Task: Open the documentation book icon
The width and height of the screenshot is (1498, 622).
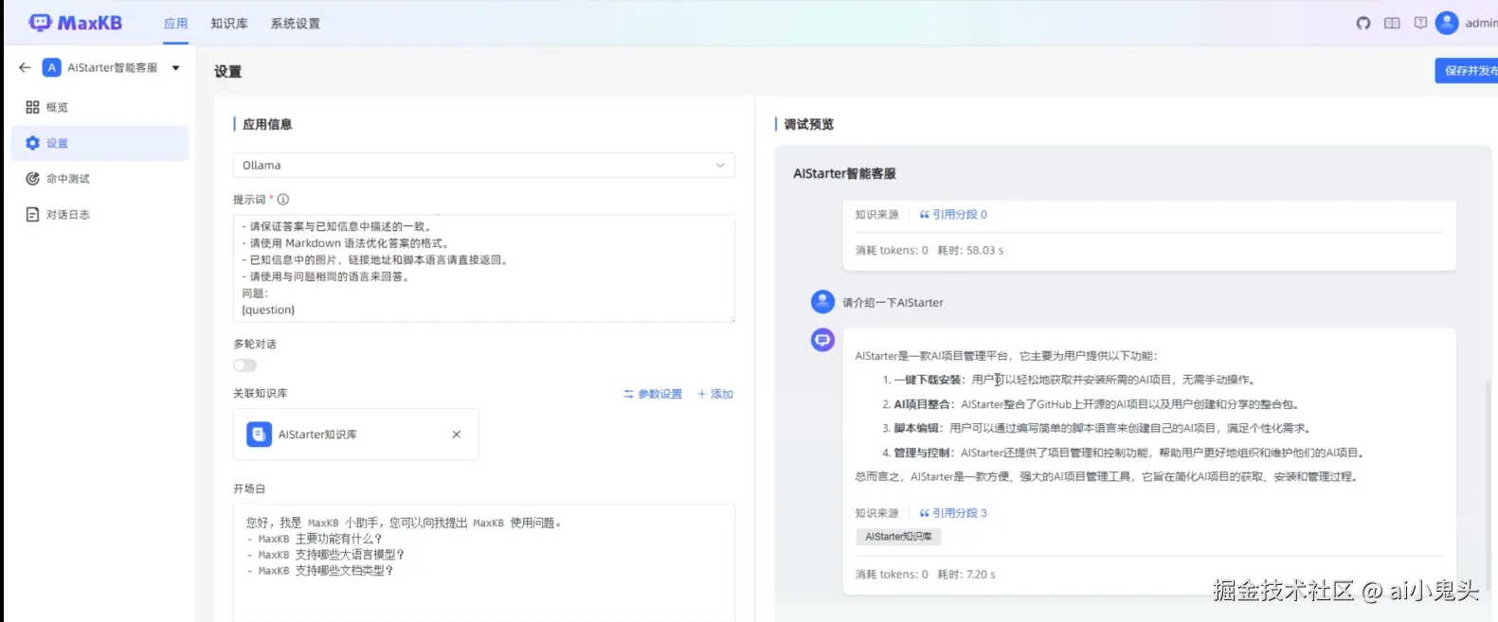Action: tap(1391, 23)
